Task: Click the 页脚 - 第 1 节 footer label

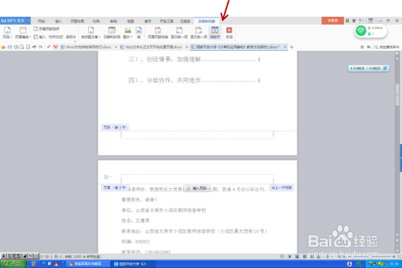Action: pyautogui.click(x=115, y=127)
